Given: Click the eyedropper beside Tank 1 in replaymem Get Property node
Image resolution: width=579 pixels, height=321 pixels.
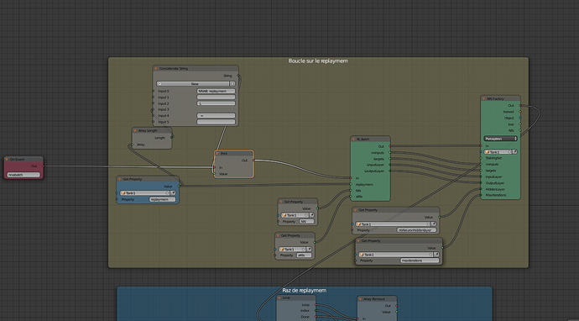Looking at the screenshot, I should point(174,193).
